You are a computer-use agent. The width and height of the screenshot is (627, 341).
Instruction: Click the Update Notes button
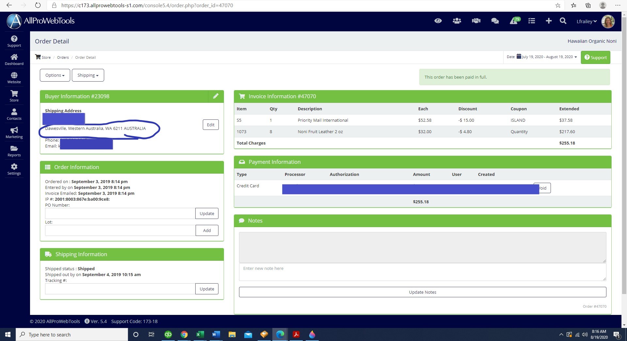(423, 292)
